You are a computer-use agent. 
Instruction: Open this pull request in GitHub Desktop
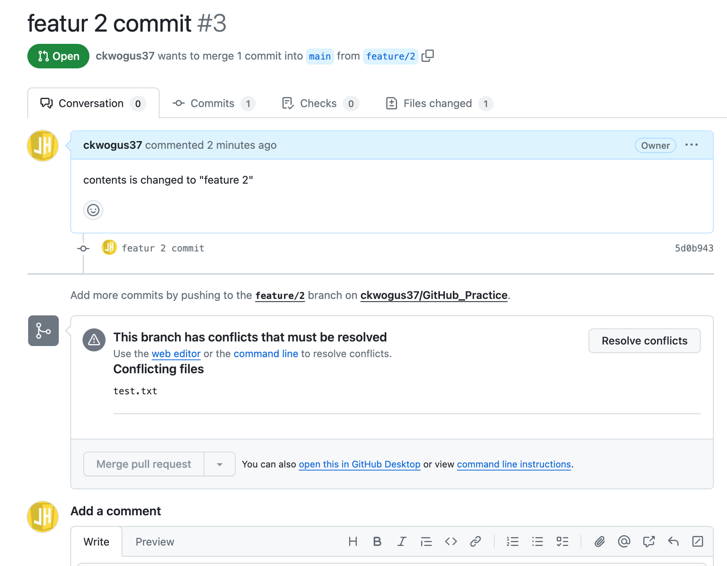tap(359, 464)
